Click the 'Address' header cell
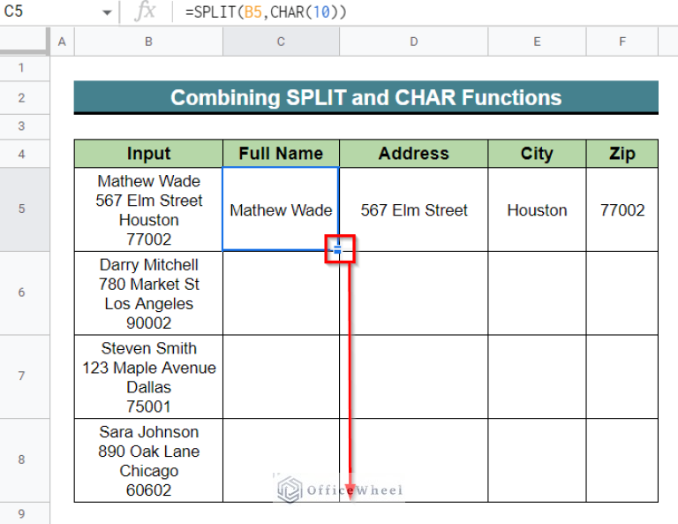 tap(414, 154)
